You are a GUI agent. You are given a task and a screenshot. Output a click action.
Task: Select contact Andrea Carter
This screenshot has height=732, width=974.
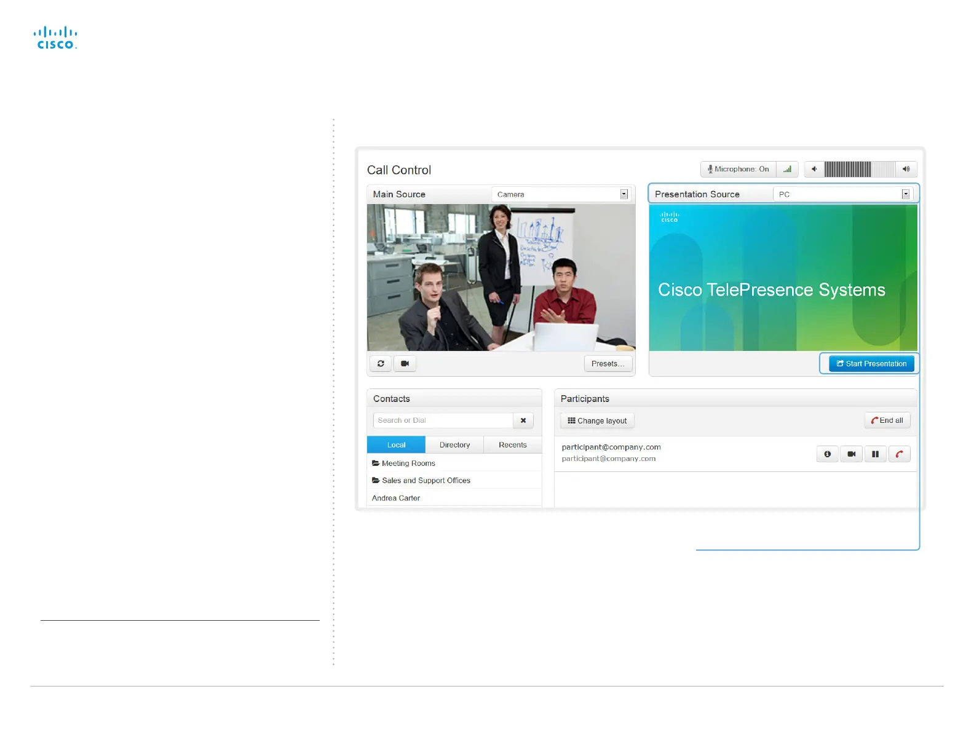454,498
